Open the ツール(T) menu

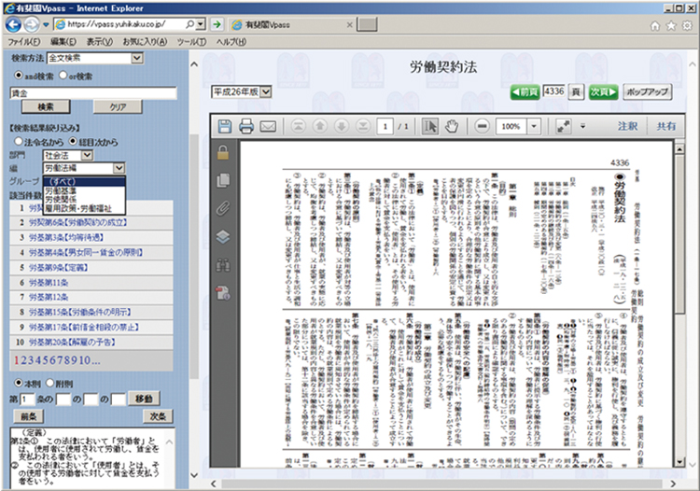coord(191,42)
